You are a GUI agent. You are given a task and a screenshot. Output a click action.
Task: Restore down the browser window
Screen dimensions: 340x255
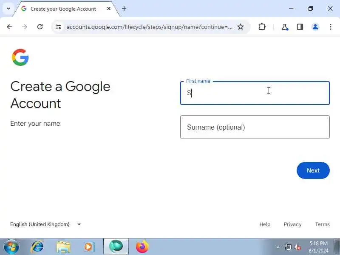311,8
